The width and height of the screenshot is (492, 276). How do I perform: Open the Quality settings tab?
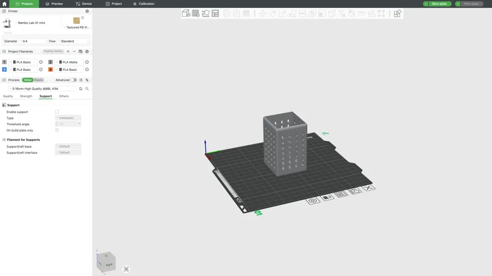click(x=8, y=96)
